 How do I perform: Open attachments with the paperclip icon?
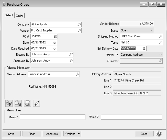37,103
